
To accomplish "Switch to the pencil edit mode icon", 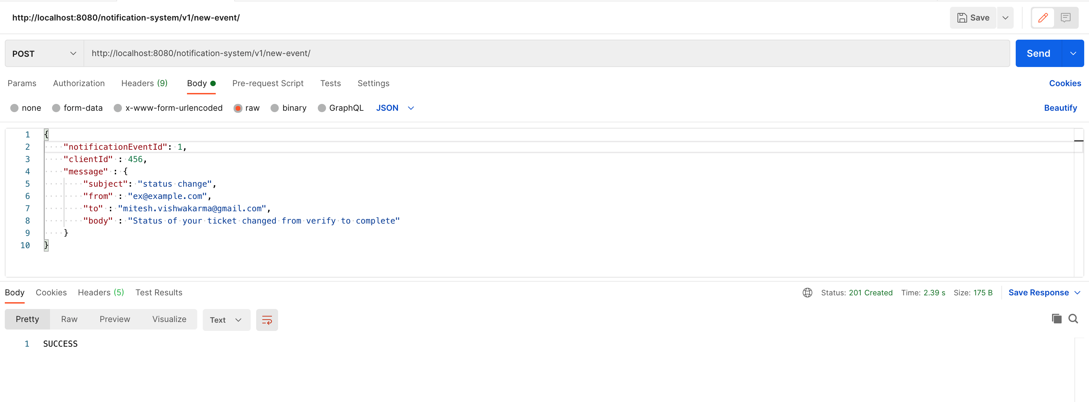I will point(1043,18).
